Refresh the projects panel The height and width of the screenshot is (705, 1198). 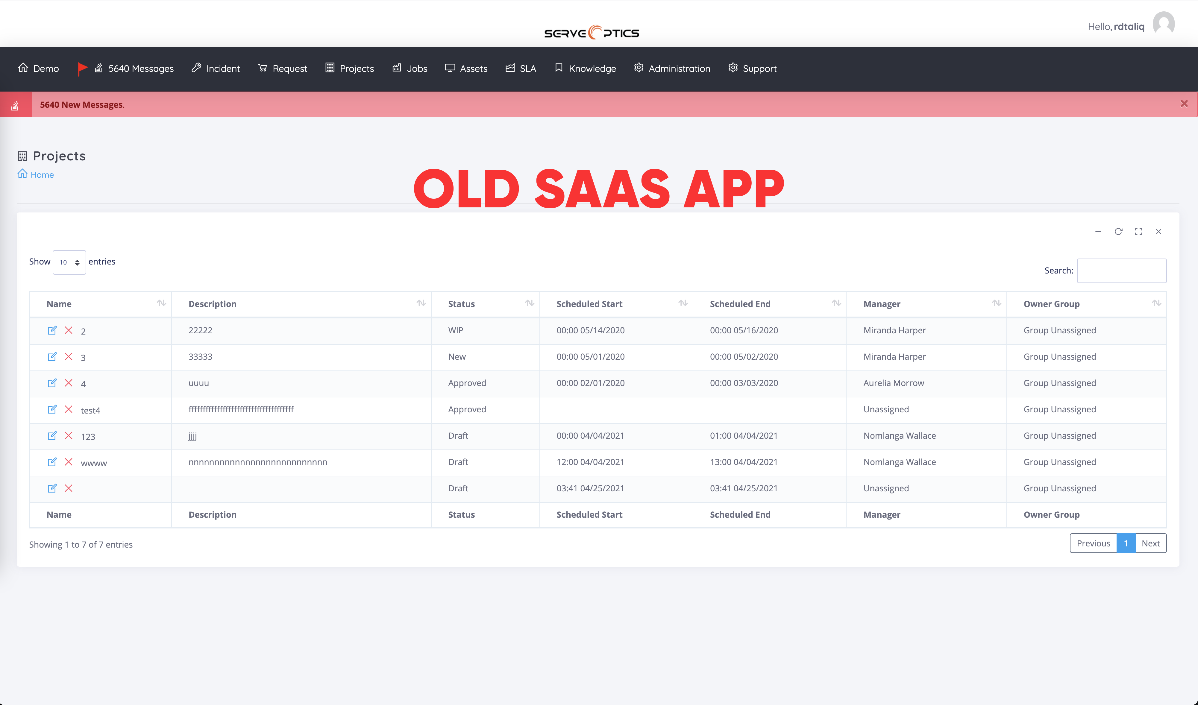pyautogui.click(x=1118, y=231)
